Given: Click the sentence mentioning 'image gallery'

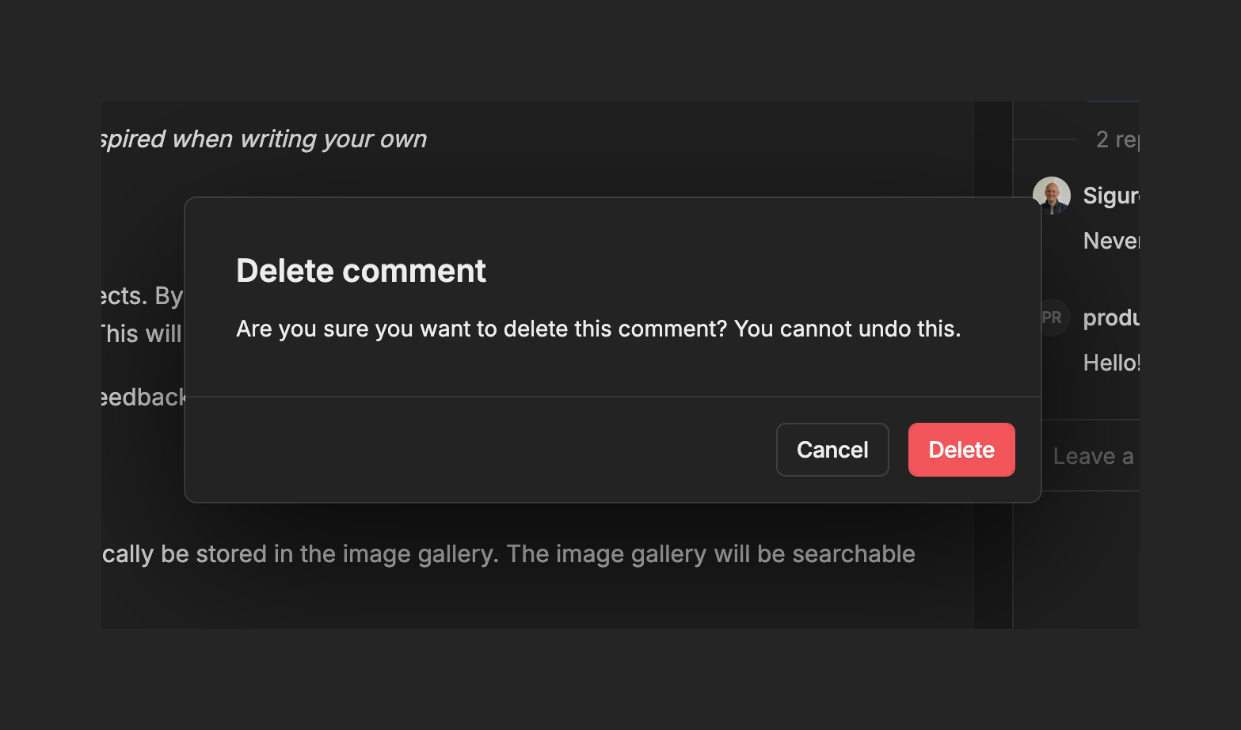Looking at the screenshot, I should 507,554.
